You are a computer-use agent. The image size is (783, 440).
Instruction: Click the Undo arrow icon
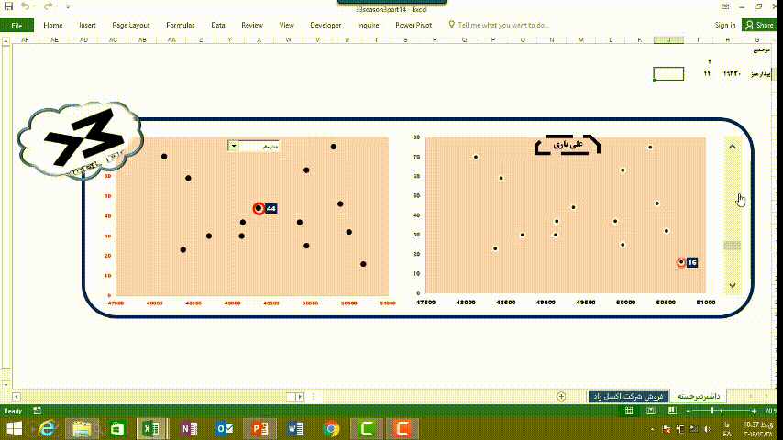click(x=24, y=6)
